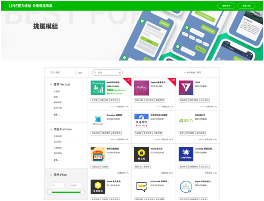
Task: Open the MGM module title link
Action: click(113, 82)
